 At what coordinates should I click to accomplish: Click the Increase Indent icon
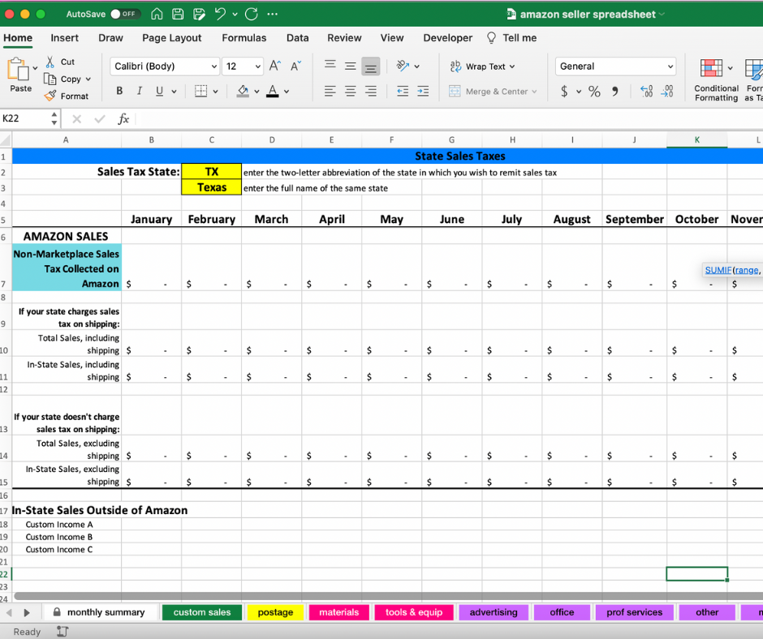422,92
